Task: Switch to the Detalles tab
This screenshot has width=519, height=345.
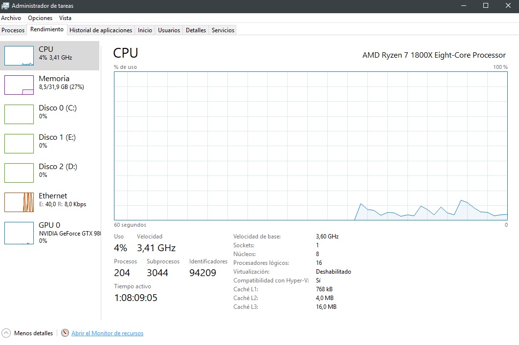Action: [x=196, y=30]
